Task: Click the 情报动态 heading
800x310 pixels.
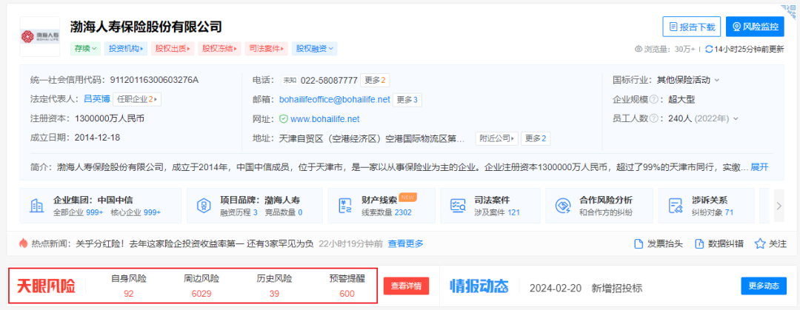Action: click(479, 286)
